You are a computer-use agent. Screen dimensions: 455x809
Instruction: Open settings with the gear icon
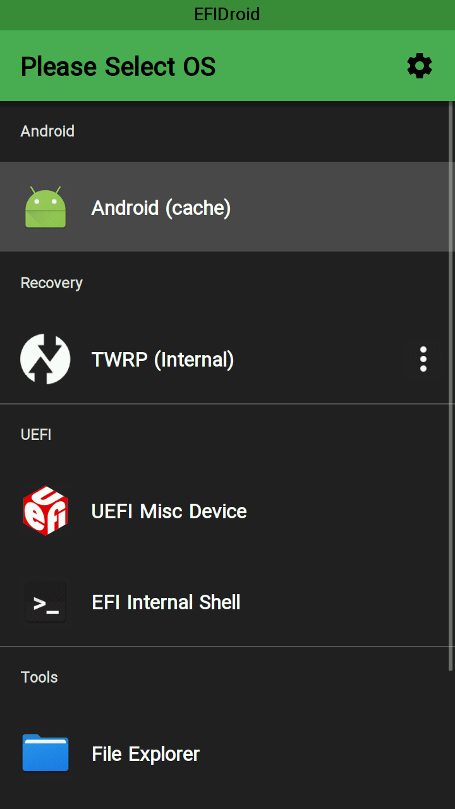pyautogui.click(x=420, y=66)
